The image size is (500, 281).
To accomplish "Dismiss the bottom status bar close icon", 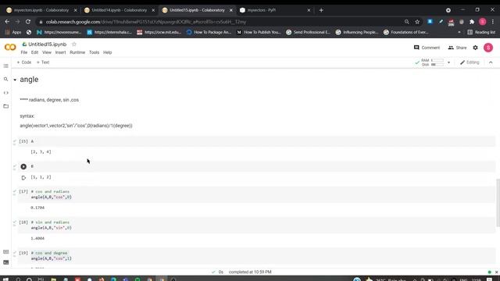I will tap(496, 272).
